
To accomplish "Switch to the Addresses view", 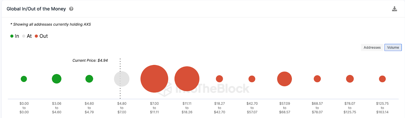I will pyautogui.click(x=372, y=48).
